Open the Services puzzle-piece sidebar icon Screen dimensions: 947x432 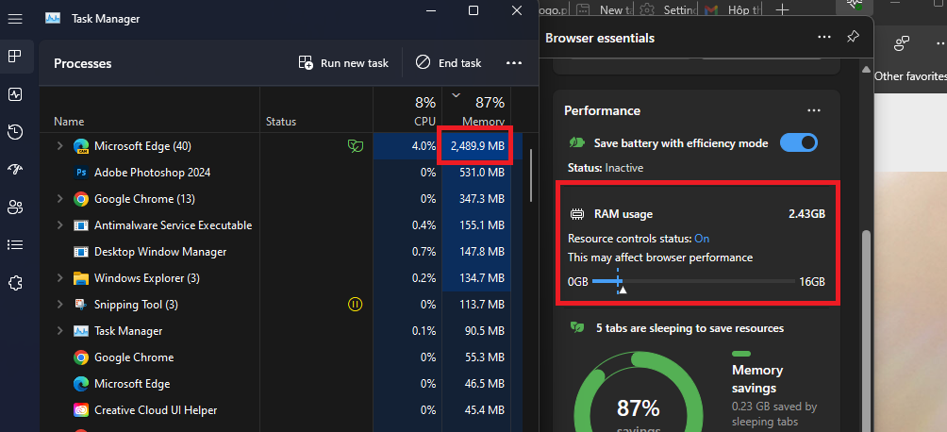point(15,283)
